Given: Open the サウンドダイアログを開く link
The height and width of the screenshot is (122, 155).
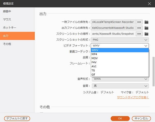Looking at the screenshot, I should [133, 97].
